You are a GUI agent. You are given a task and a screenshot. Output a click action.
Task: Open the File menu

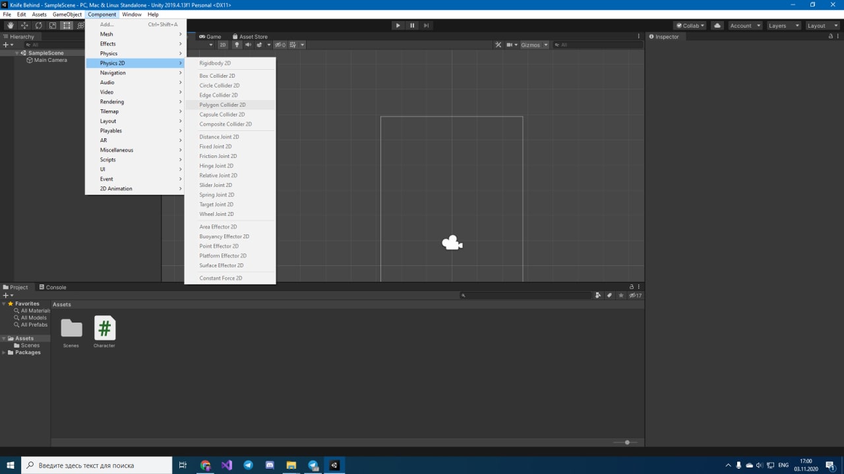[7, 14]
